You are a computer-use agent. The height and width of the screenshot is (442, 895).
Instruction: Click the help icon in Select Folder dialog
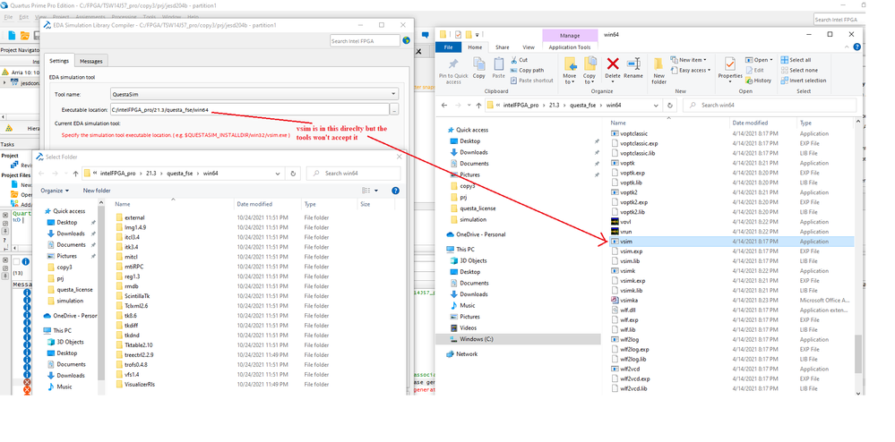tap(395, 191)
